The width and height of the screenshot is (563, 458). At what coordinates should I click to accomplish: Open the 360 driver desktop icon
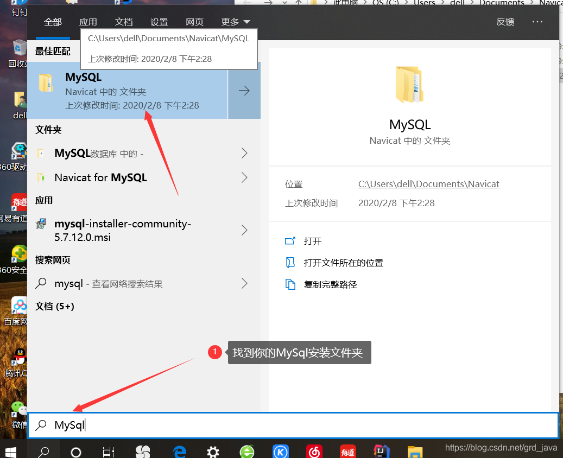(x=14, y=156)
